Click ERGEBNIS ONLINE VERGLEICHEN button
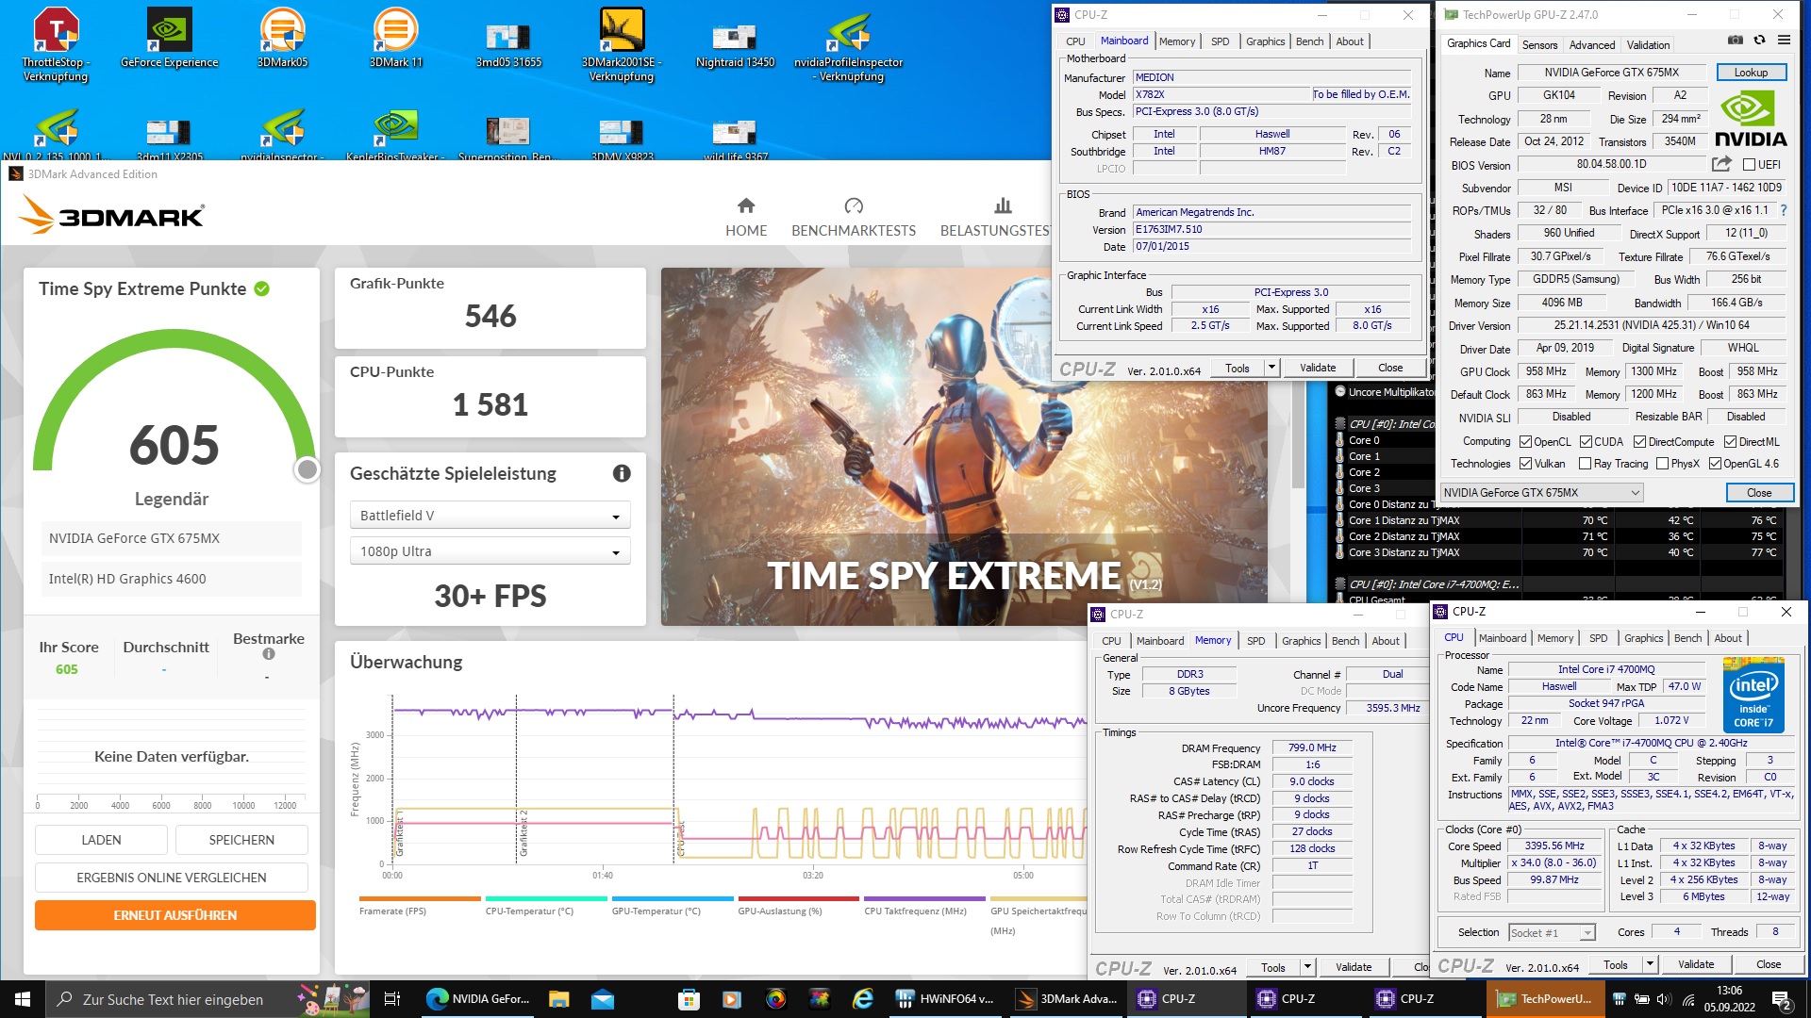This screenshot has width=1811, height=1018. (x=172, y=878)
